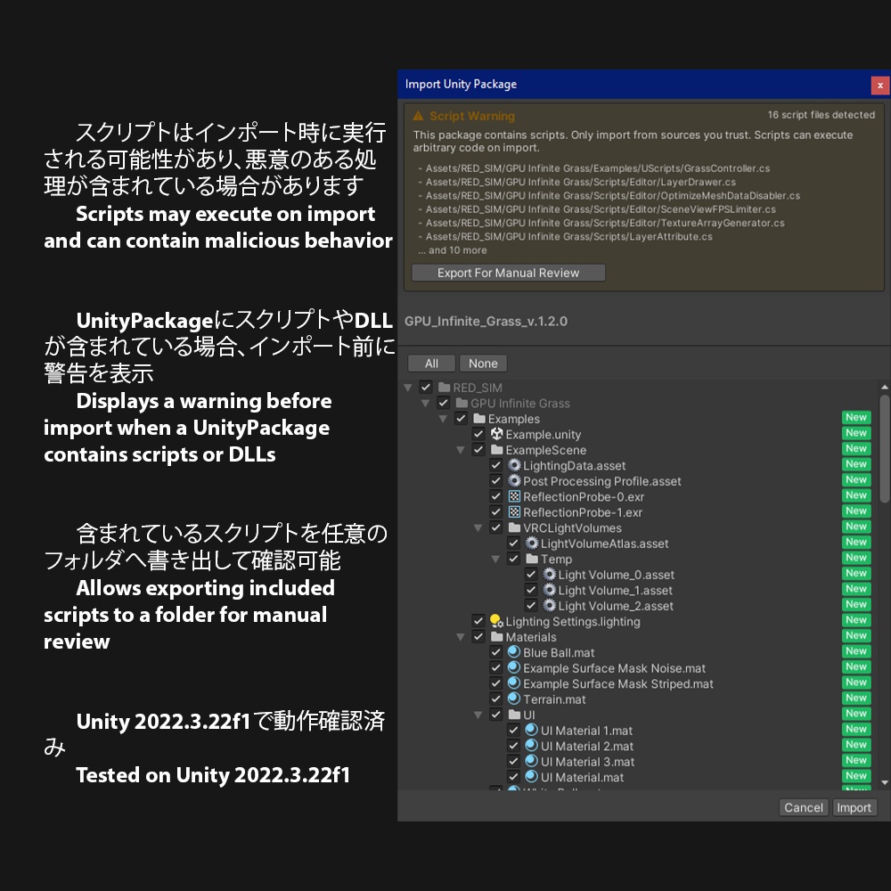Click the Post Processing Profile.asset icon
This screenshot has width=891, height=891.
tap(514, 481)
